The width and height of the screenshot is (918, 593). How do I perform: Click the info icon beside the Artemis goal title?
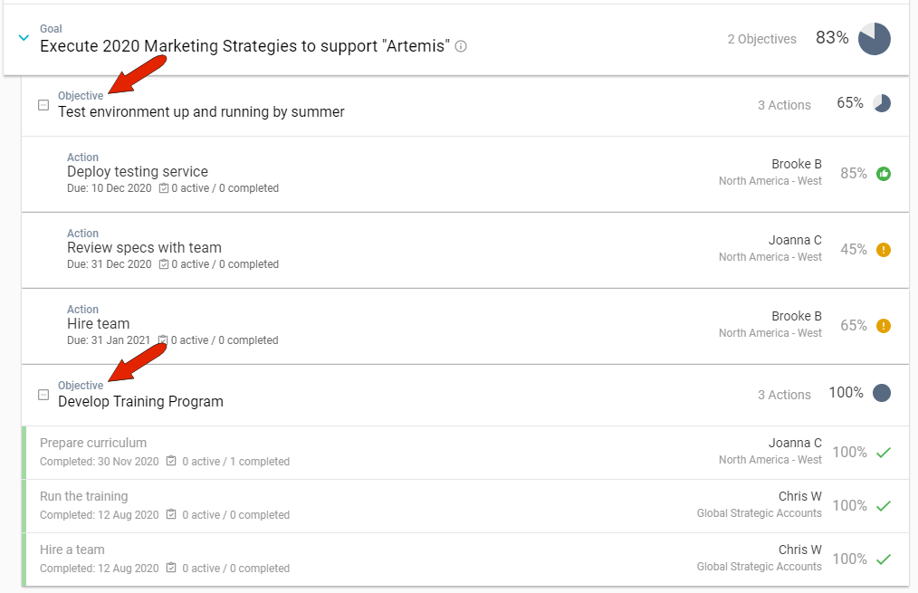pos(461,46)
